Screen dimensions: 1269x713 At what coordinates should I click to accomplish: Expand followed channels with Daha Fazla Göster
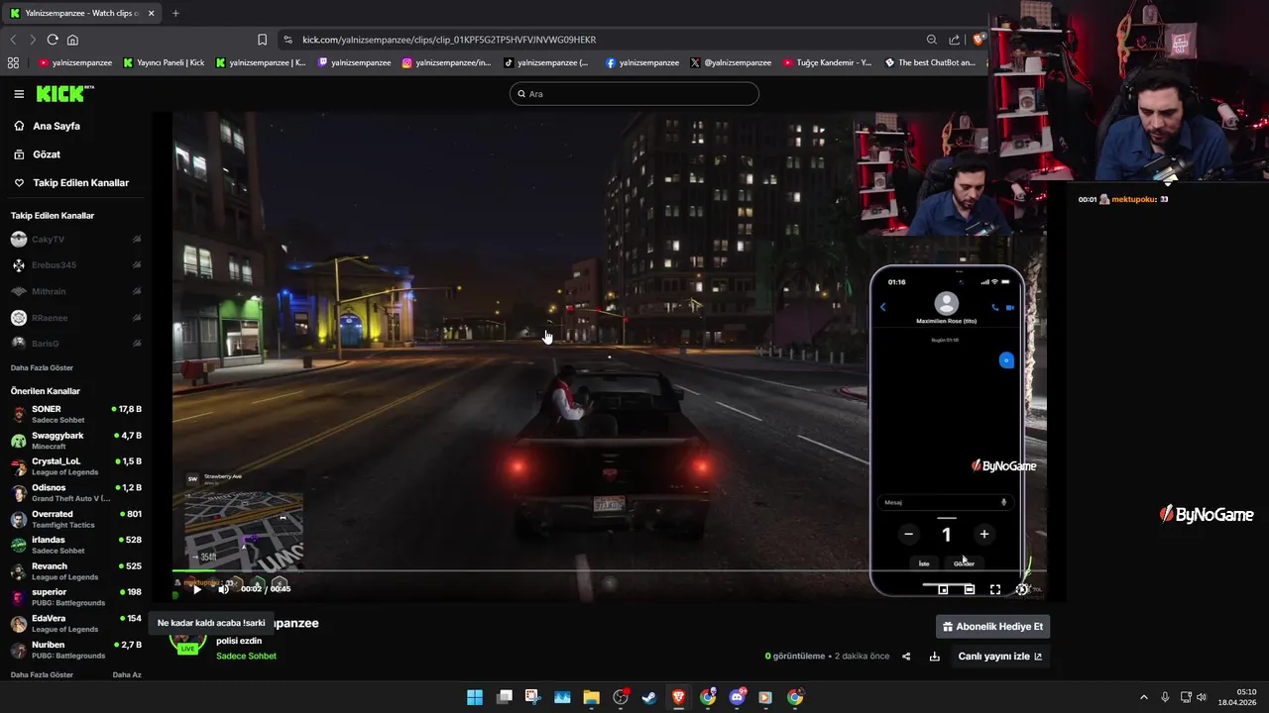pos(42,367)
